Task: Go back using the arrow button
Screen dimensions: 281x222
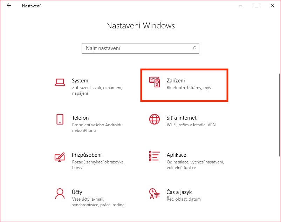Action: pos(9,6)
